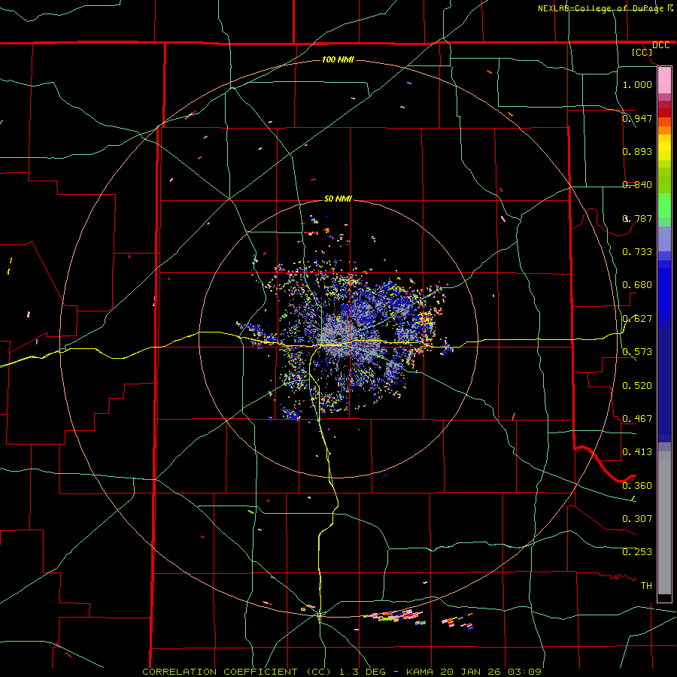This screenshot has height=677, width=677.
Task: Click the CORRELATION COEFFICIENT caption text
Action: point(220,672)
